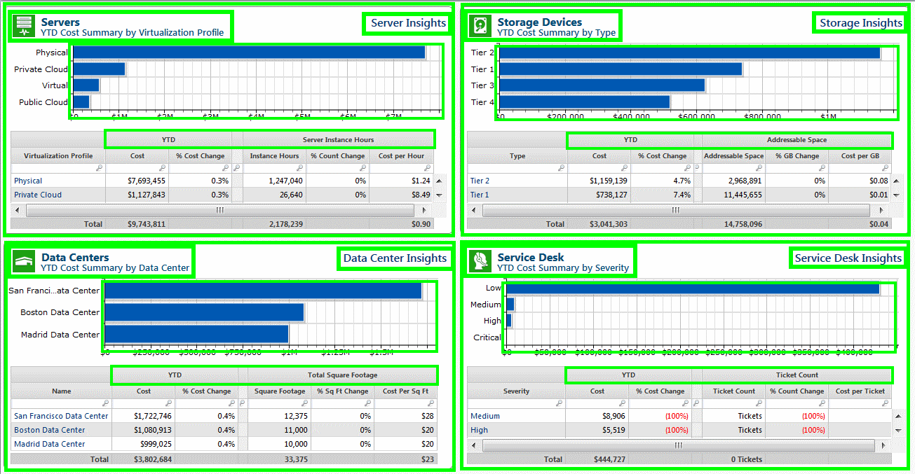Open the High severity table link
The image size is (915, 474).
pos(479,431)
